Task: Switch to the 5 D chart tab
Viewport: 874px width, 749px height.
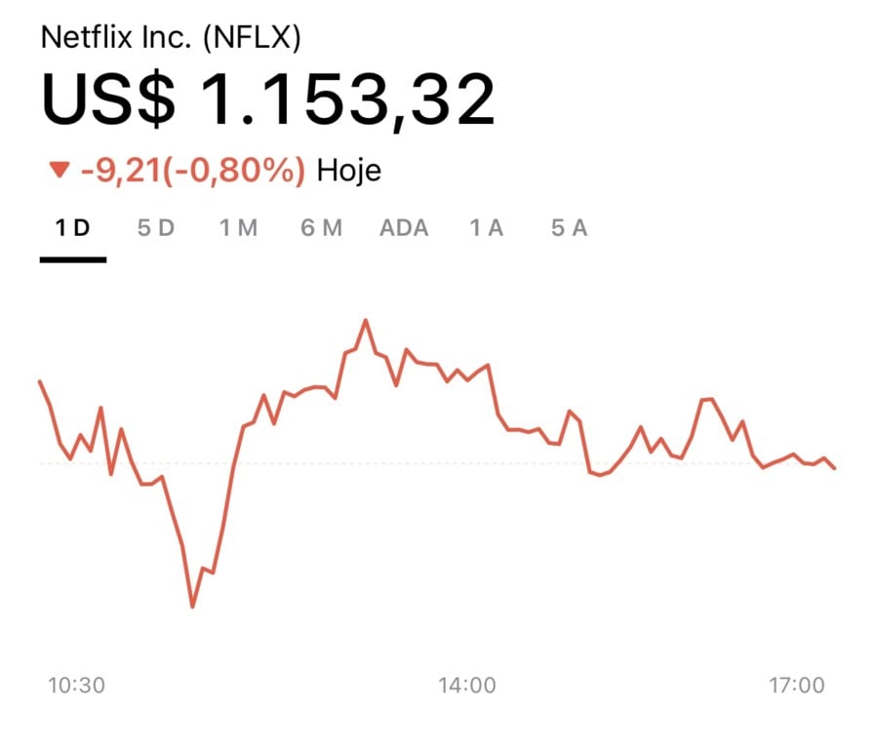Action: click(x=156, y=228)
